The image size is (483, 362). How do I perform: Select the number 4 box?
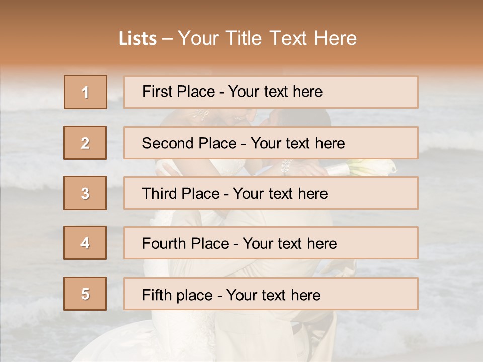coord(85,243)
